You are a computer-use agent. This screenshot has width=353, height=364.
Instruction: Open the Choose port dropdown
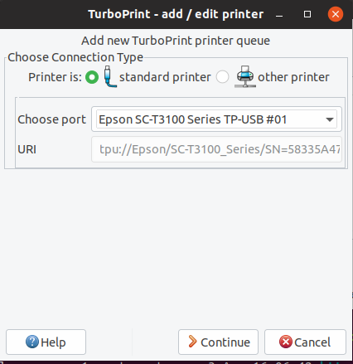pyautogui.click(x=216, y=119)
